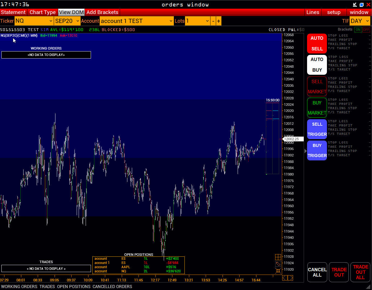372x290 pixels.
Task: Expand the side panel splitter arrow
Action: click(305, 151)
